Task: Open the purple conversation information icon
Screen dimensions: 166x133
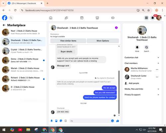Action: pyautogui.click(x=116, y=28)
